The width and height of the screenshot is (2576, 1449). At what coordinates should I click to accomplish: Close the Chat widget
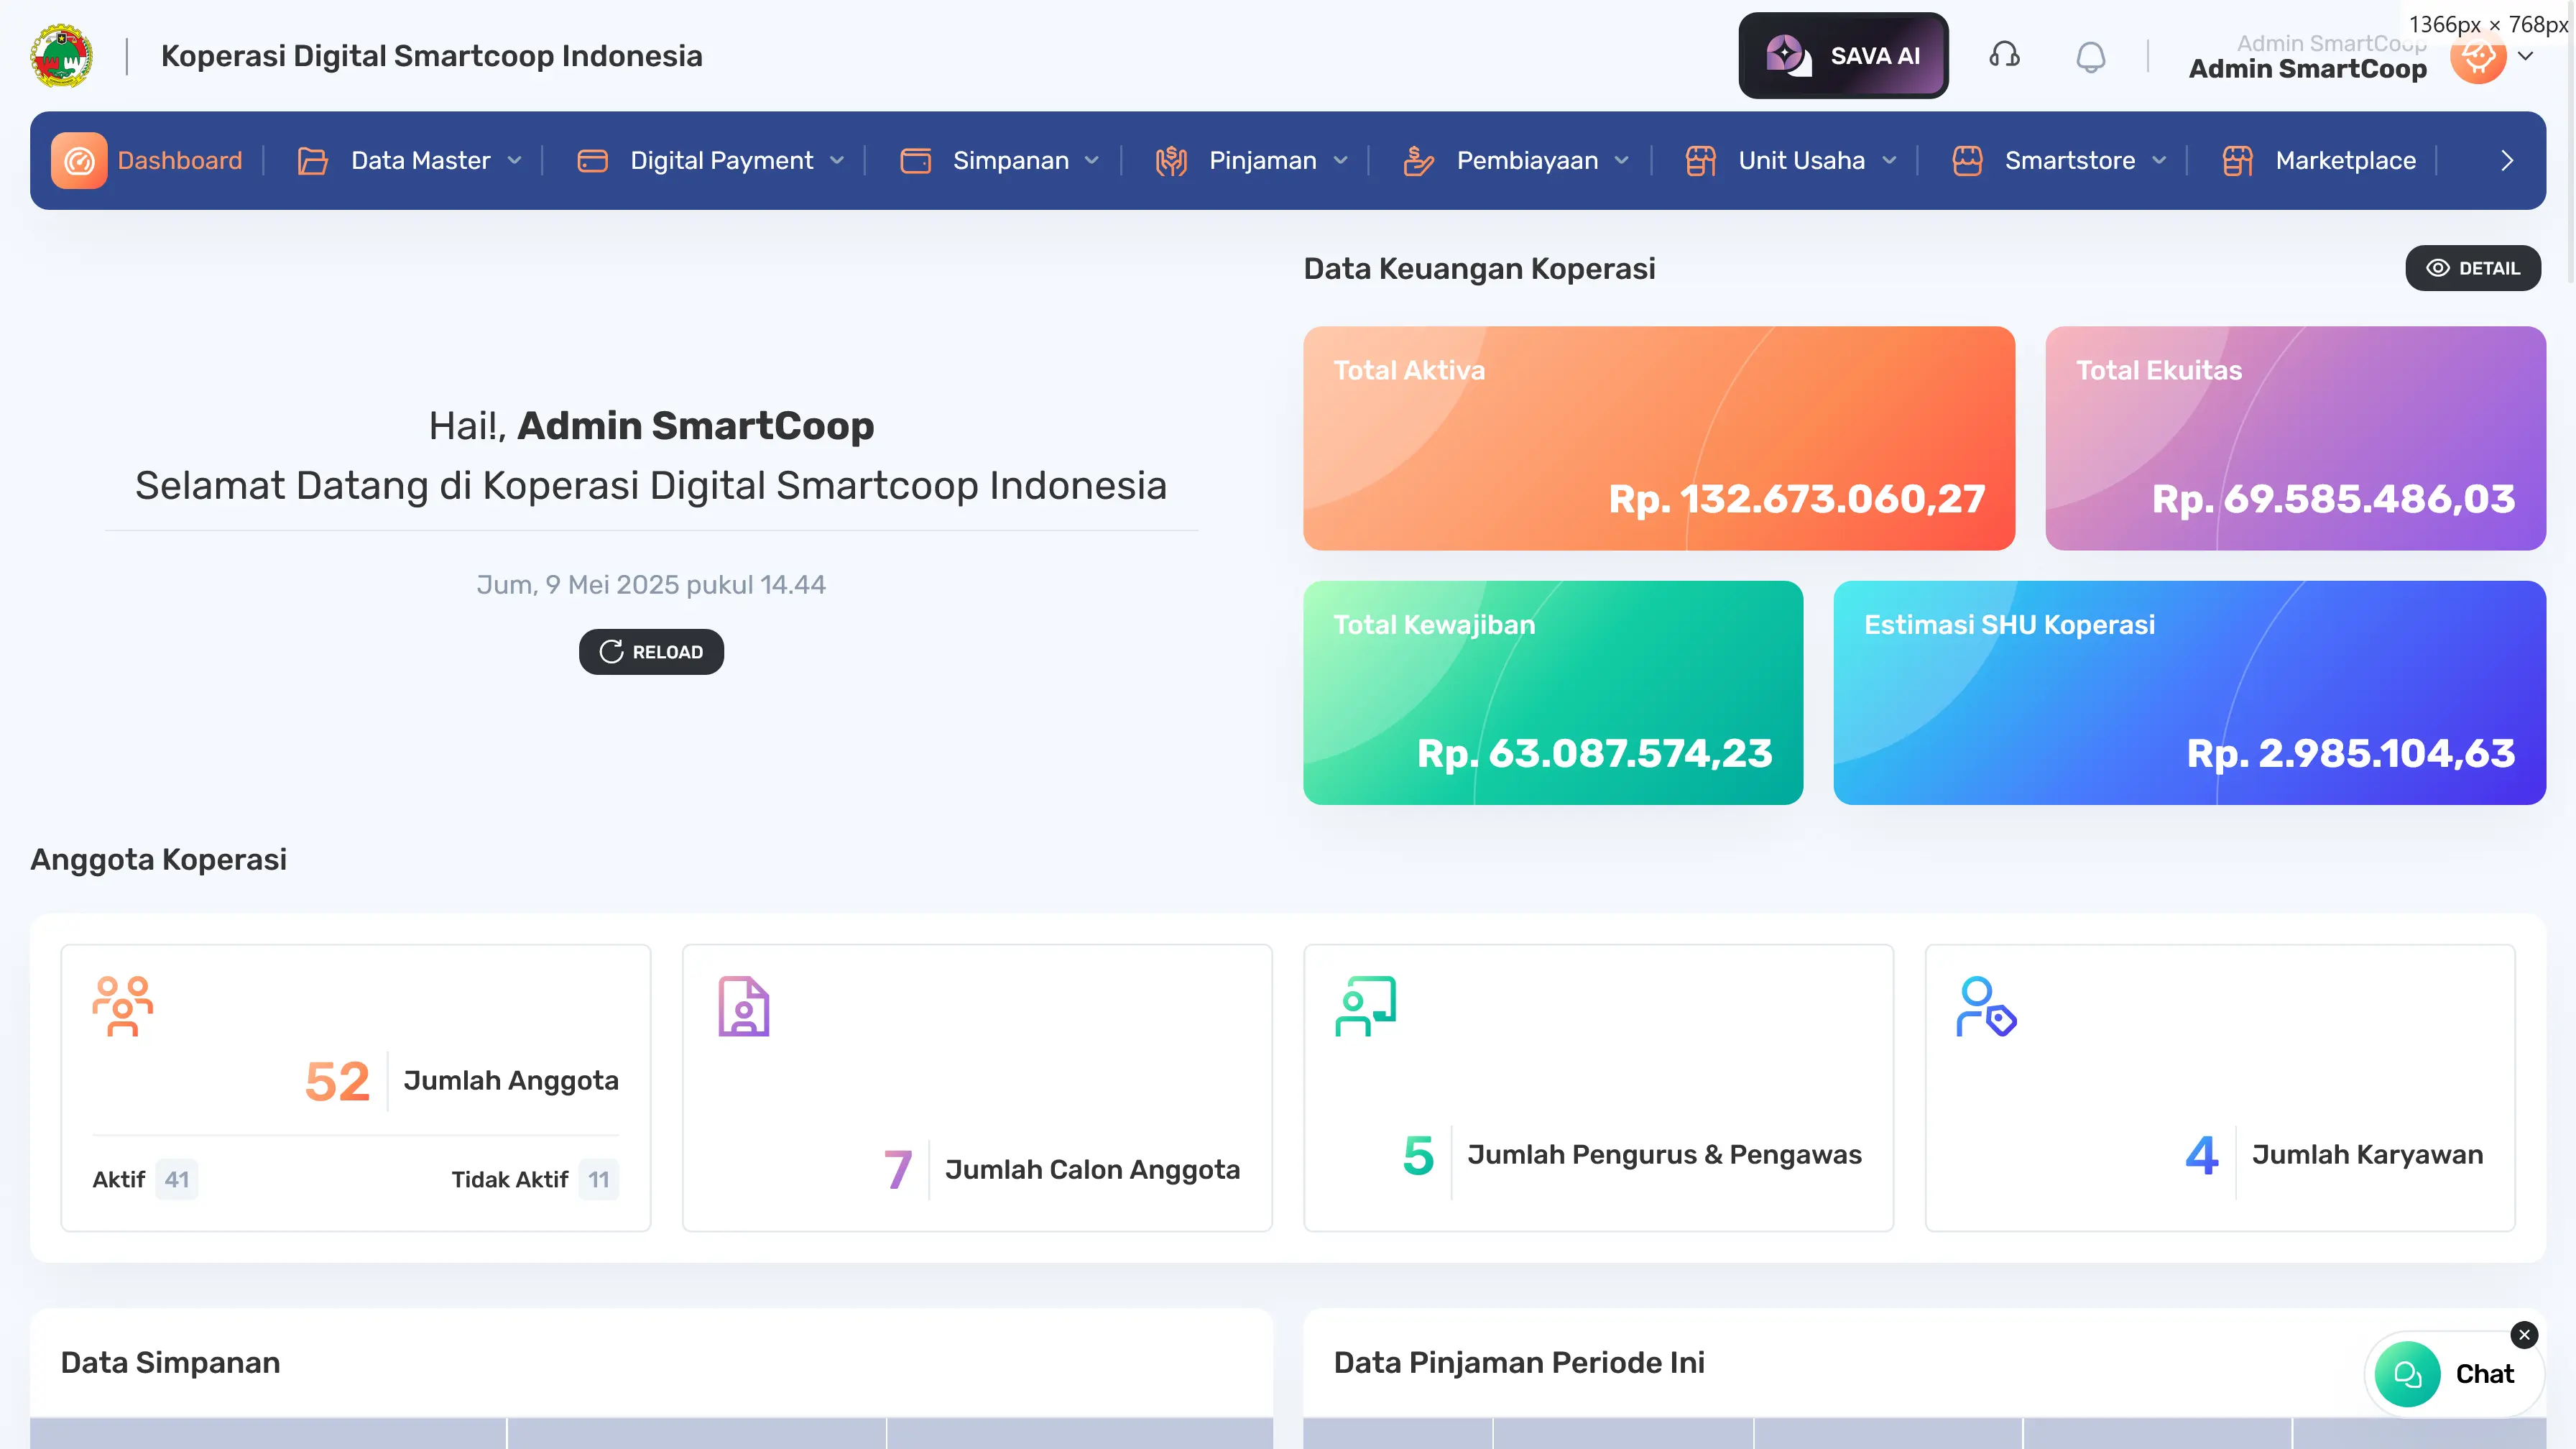(x=2524, y=1335)
